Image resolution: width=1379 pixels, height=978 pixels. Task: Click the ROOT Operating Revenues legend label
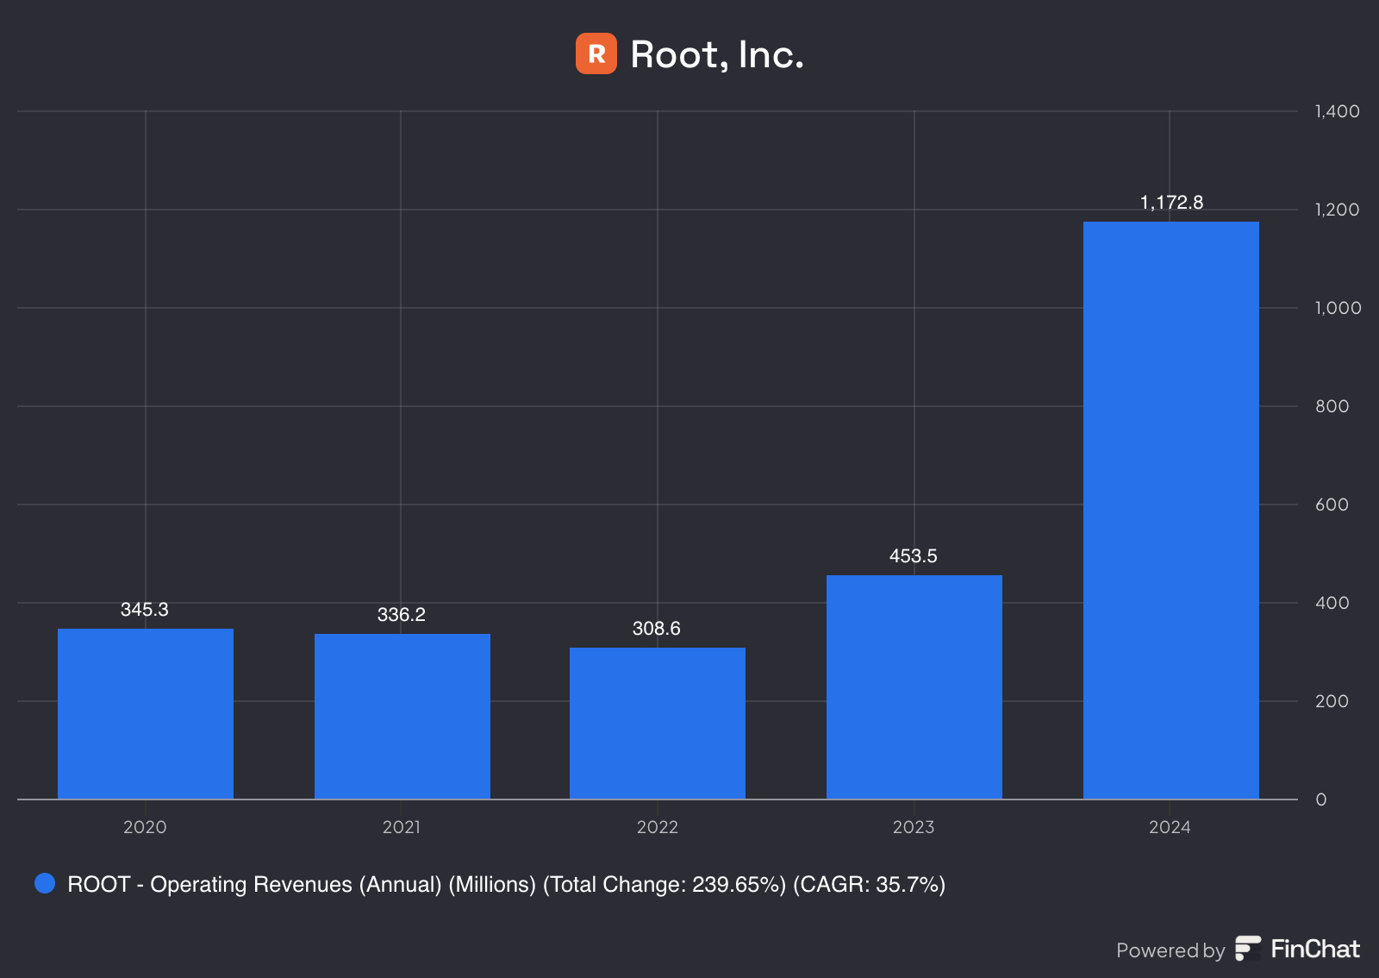point(507,884)
